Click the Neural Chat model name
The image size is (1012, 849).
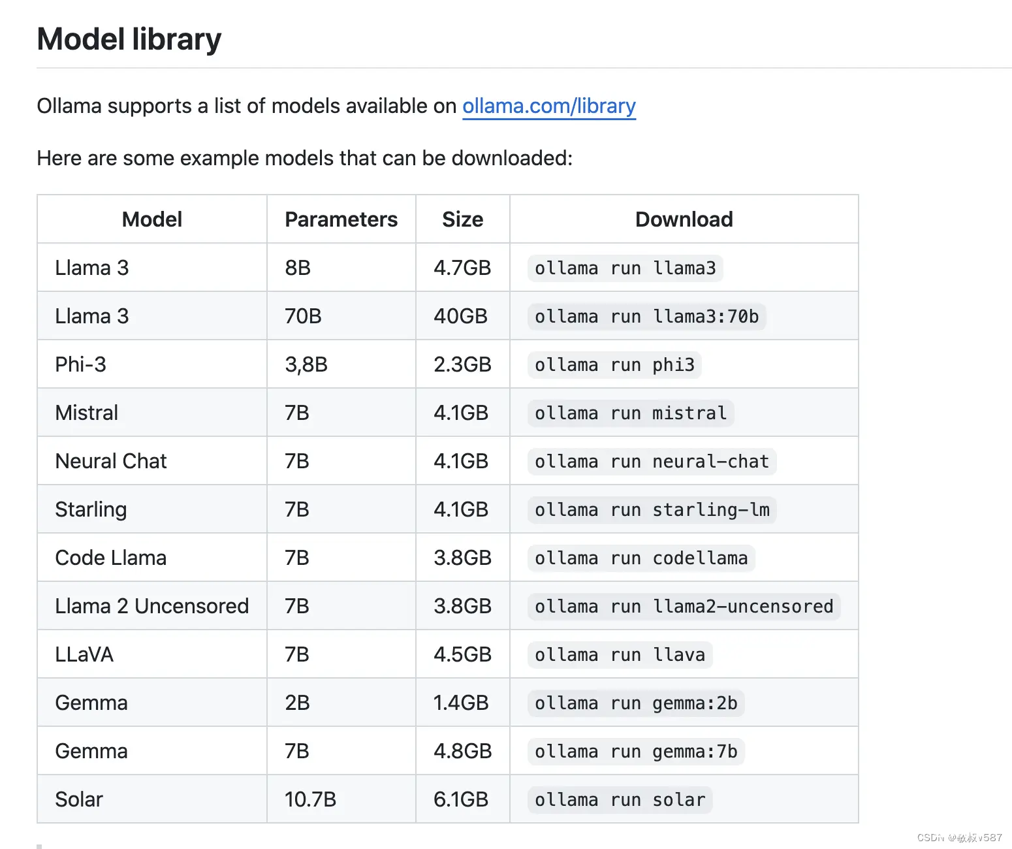(111, 461)
